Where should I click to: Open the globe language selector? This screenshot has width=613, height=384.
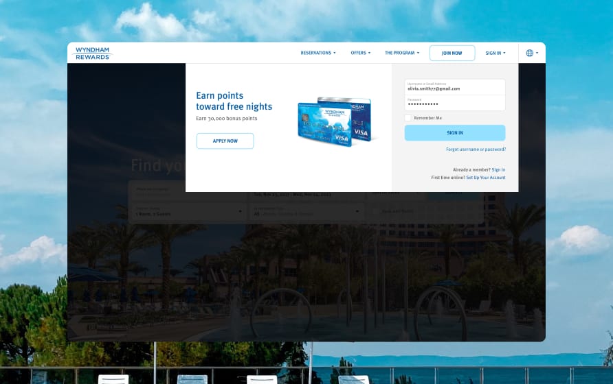click(529, 53)
